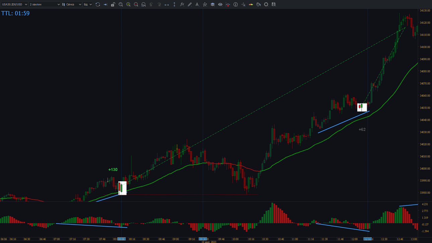Viewport: 432px width, 243px height.
Task: Click the 34050.00 price axis label
Action: [x=425, y=108]
